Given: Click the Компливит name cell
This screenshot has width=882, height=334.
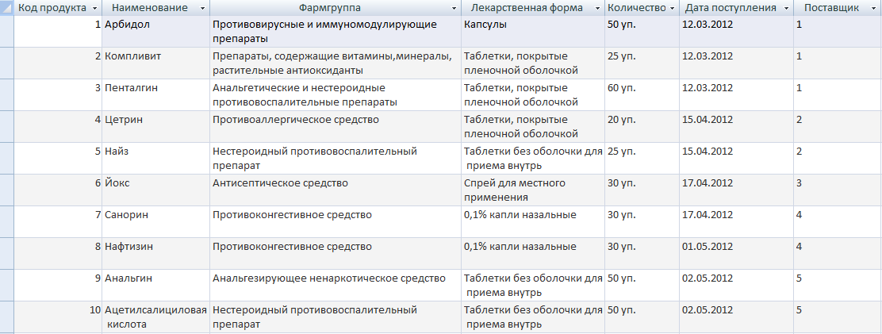Looking at the screenshot, I should [x=156, y=63].
